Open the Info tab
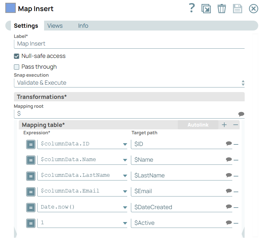This screenshot has width=264, height=247. coord(83,26)
